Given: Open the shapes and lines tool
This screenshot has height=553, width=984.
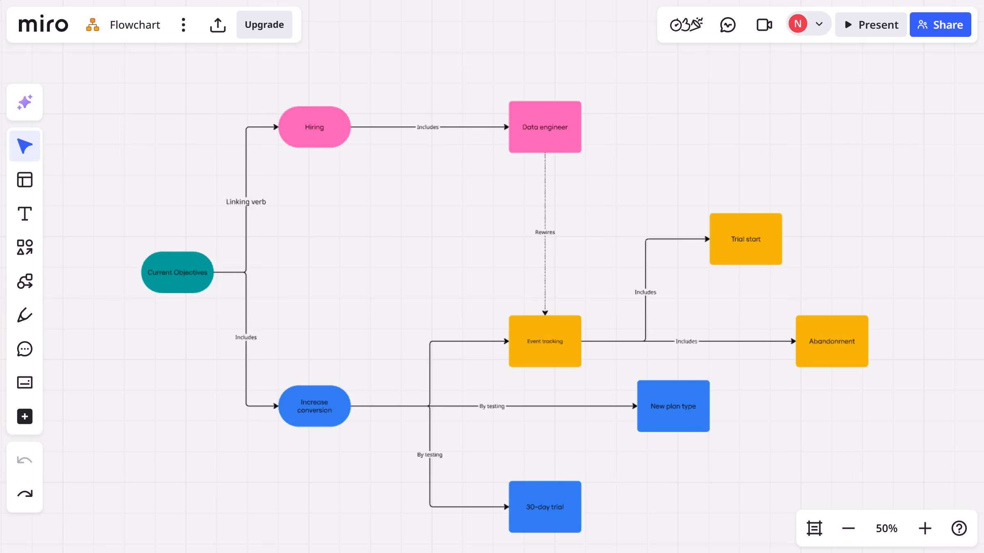Looking at the screenshot, I should click(25, 247).
